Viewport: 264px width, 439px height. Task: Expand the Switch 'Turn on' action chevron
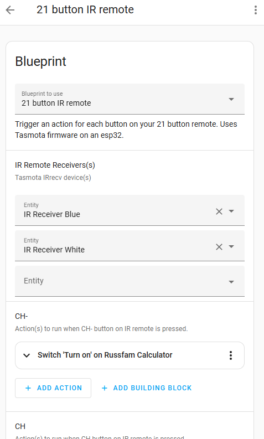click(27, 355)
